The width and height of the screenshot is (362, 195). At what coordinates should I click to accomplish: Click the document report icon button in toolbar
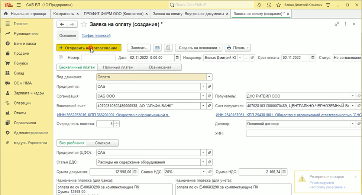[x=168, y=48]
